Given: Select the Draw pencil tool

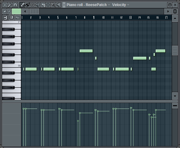Looking at the screenshot, I should 22,5.
